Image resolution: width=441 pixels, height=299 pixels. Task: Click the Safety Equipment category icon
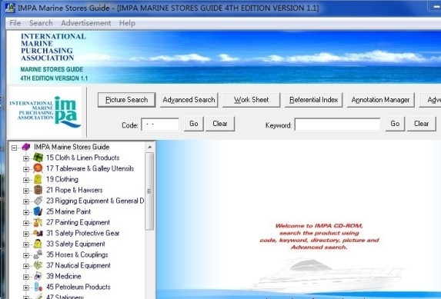click(38, 244)
